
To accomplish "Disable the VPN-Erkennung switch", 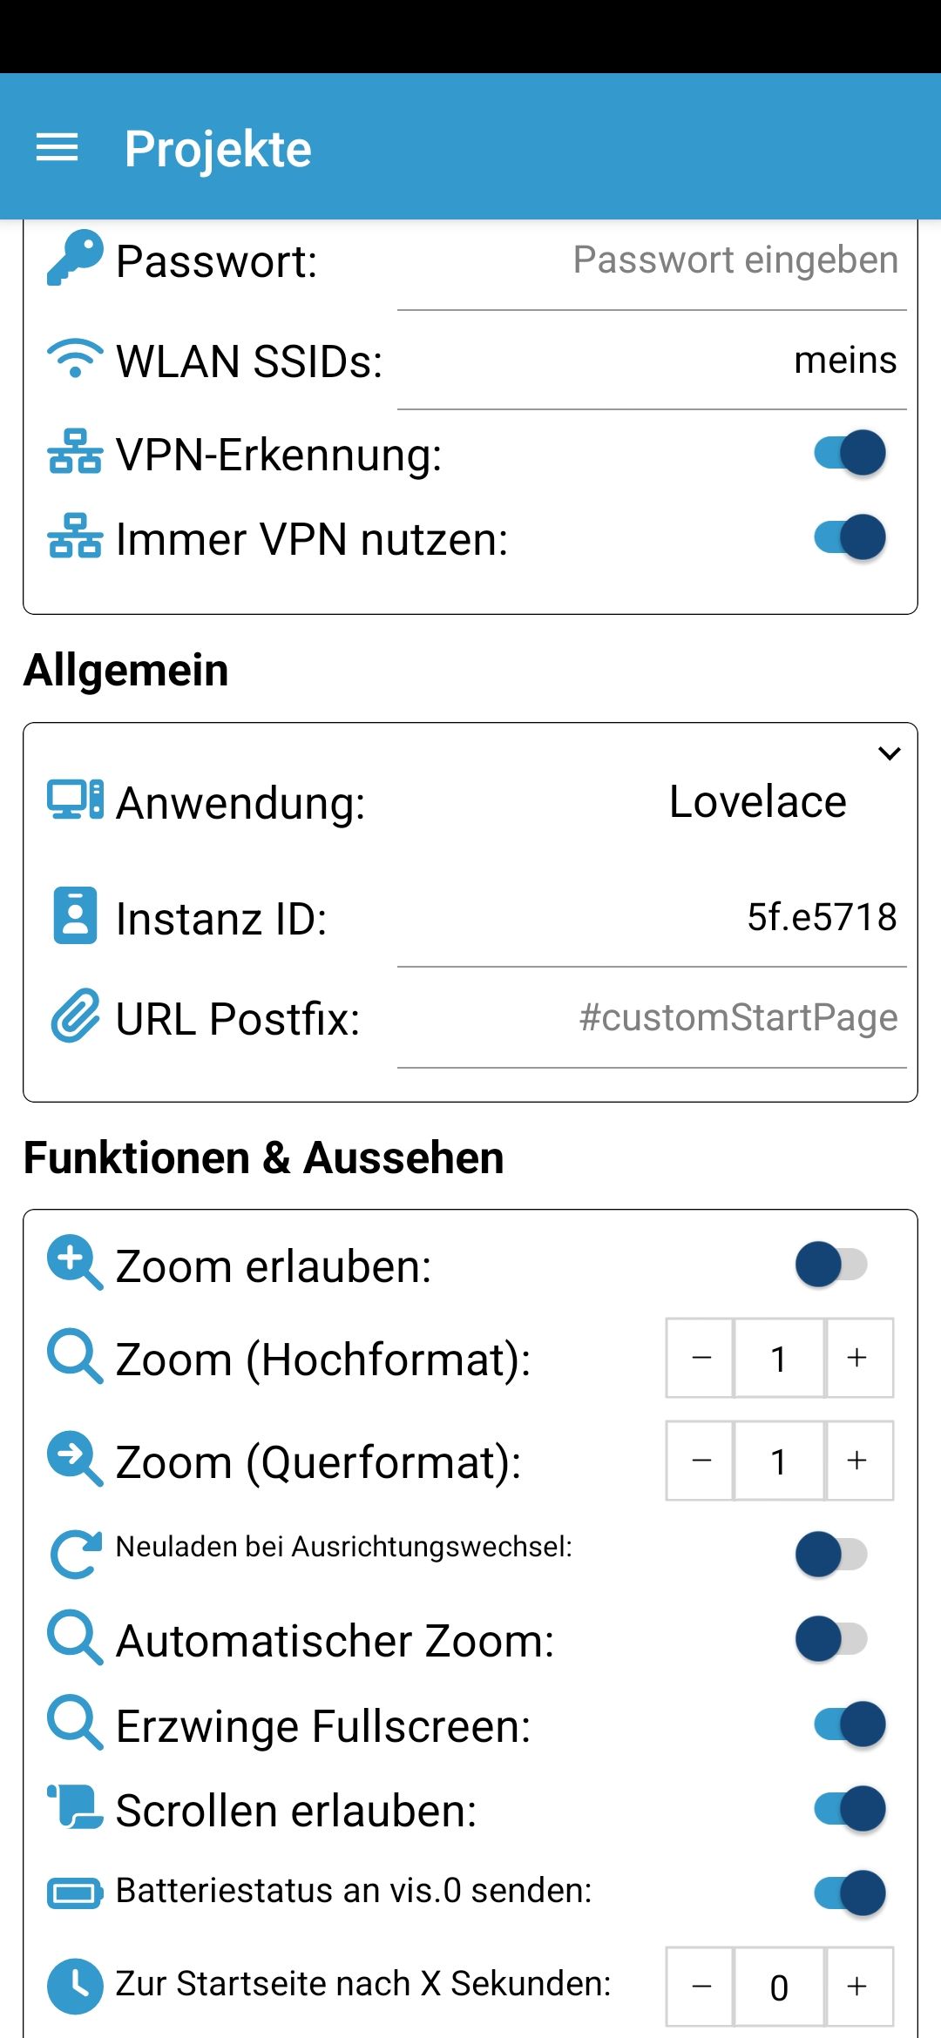I will click(850, 453).
